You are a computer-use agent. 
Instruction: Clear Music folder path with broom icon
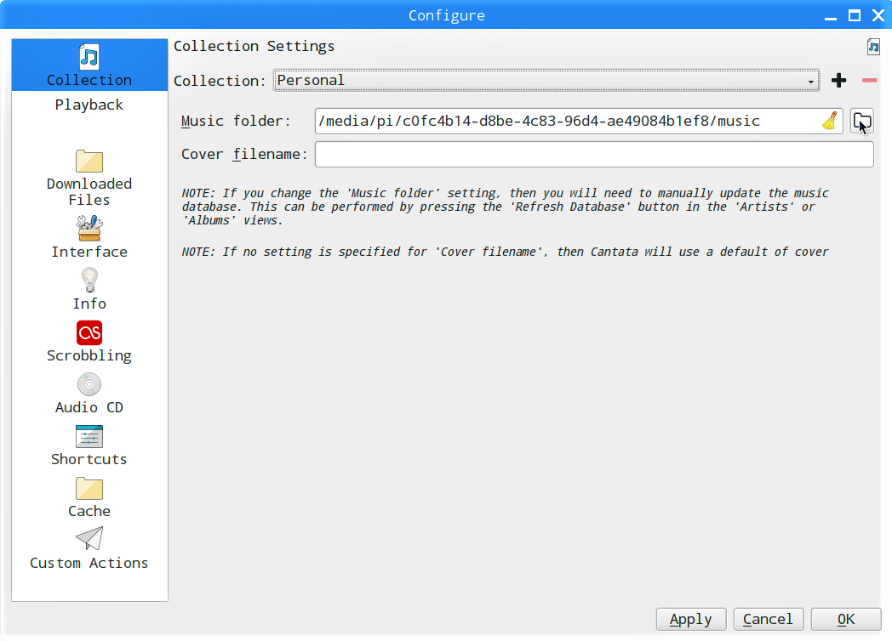point(830,122)
